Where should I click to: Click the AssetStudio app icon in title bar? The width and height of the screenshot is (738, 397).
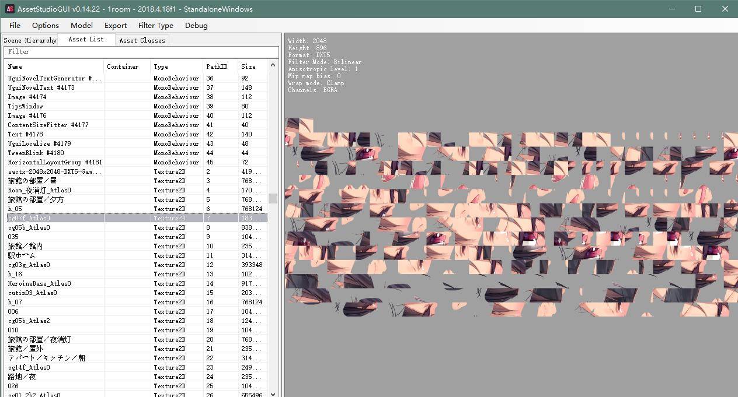coord(9,9)
